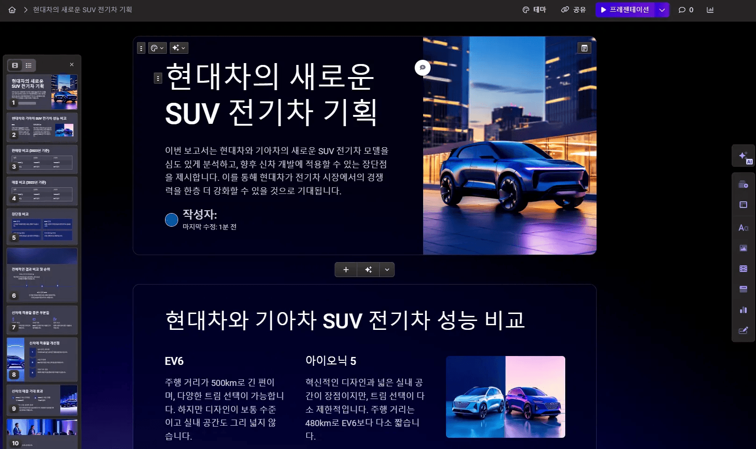This screenshot has width=756, height=449.
Task: Open text formatting Aa icon
Action: 743,228
